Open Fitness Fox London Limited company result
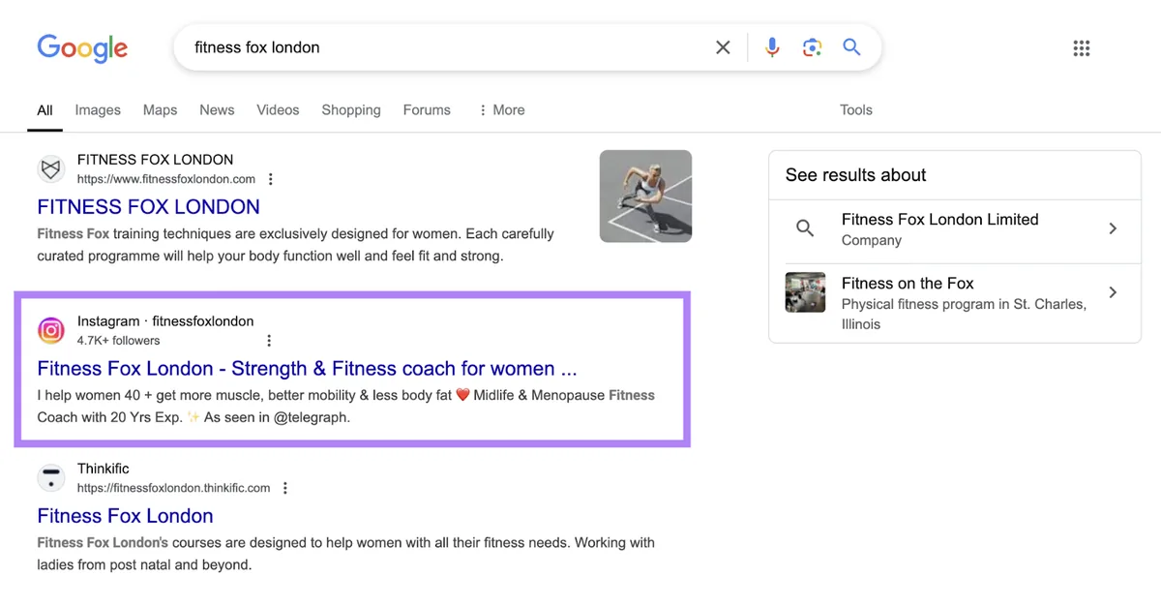This screenshot has height=606, width=1161. pyautogui.click(x=955, y=229)
